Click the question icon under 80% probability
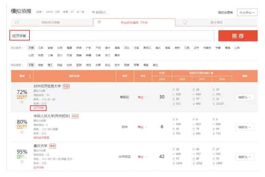 22,132
